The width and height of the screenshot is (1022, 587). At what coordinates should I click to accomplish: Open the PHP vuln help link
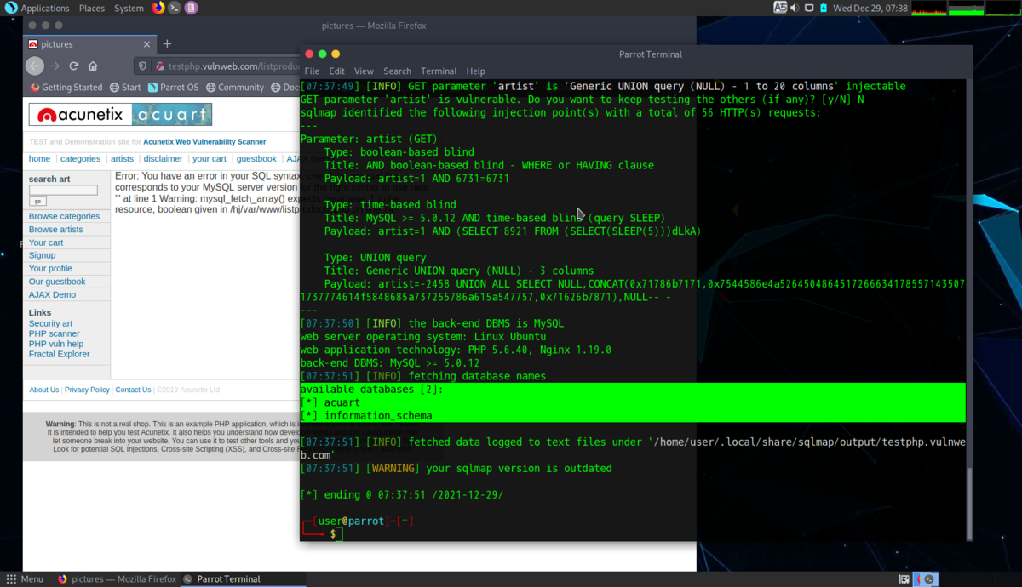tap(56, 345)
